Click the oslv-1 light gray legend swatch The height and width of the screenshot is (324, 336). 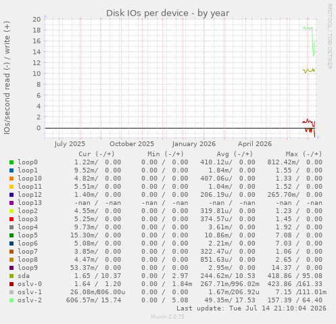point(11,292)
